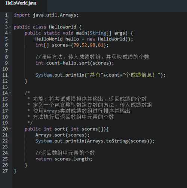Collapse the sort method fold arrow

[x=10, y=129]
